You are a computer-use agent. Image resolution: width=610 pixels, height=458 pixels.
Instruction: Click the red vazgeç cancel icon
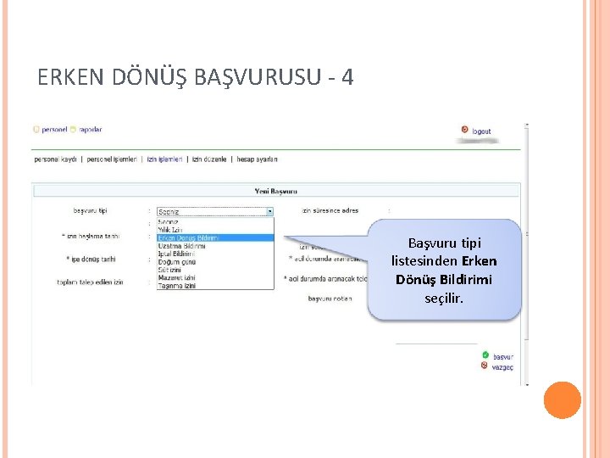pyautogui.click(x=485, y=366)
